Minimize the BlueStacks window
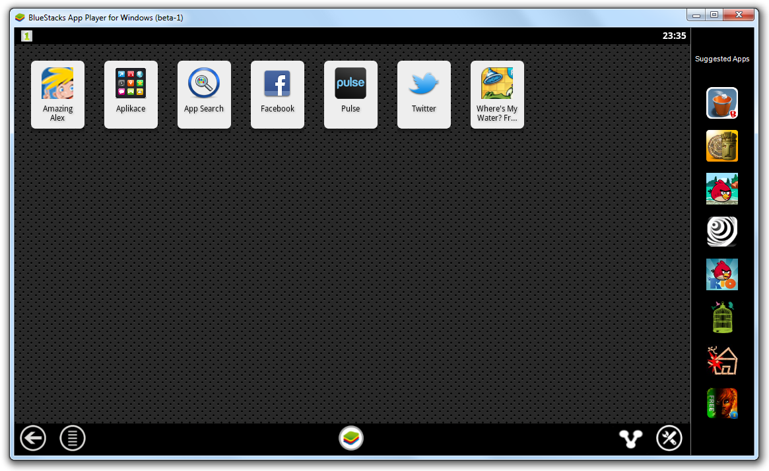The image size is (769, 471). [696, 15]
